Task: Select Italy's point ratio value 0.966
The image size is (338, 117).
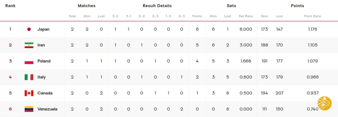Action: pos(313,77)
